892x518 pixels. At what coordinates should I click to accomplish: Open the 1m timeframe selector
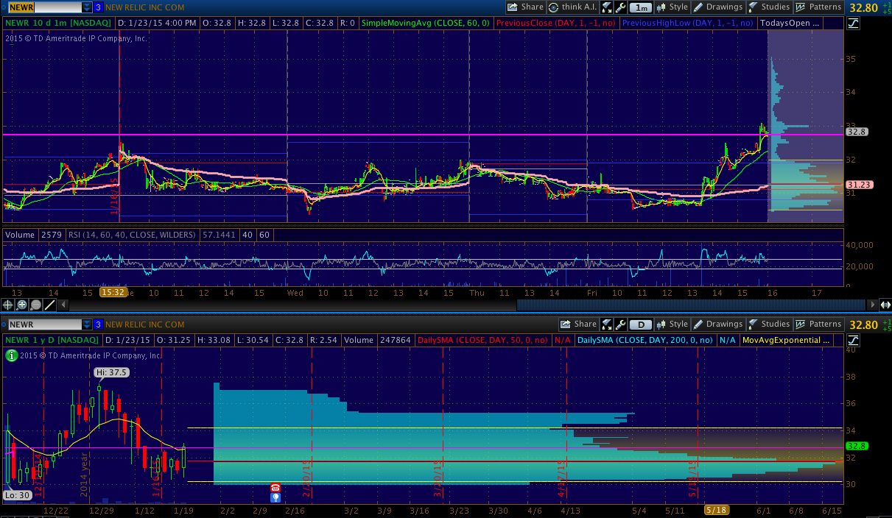coord(642,7)
